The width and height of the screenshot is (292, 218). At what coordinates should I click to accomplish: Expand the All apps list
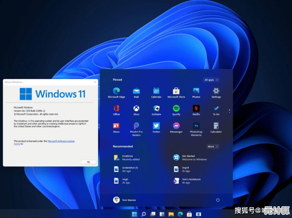pyautogui.click(x=211, y=80)
